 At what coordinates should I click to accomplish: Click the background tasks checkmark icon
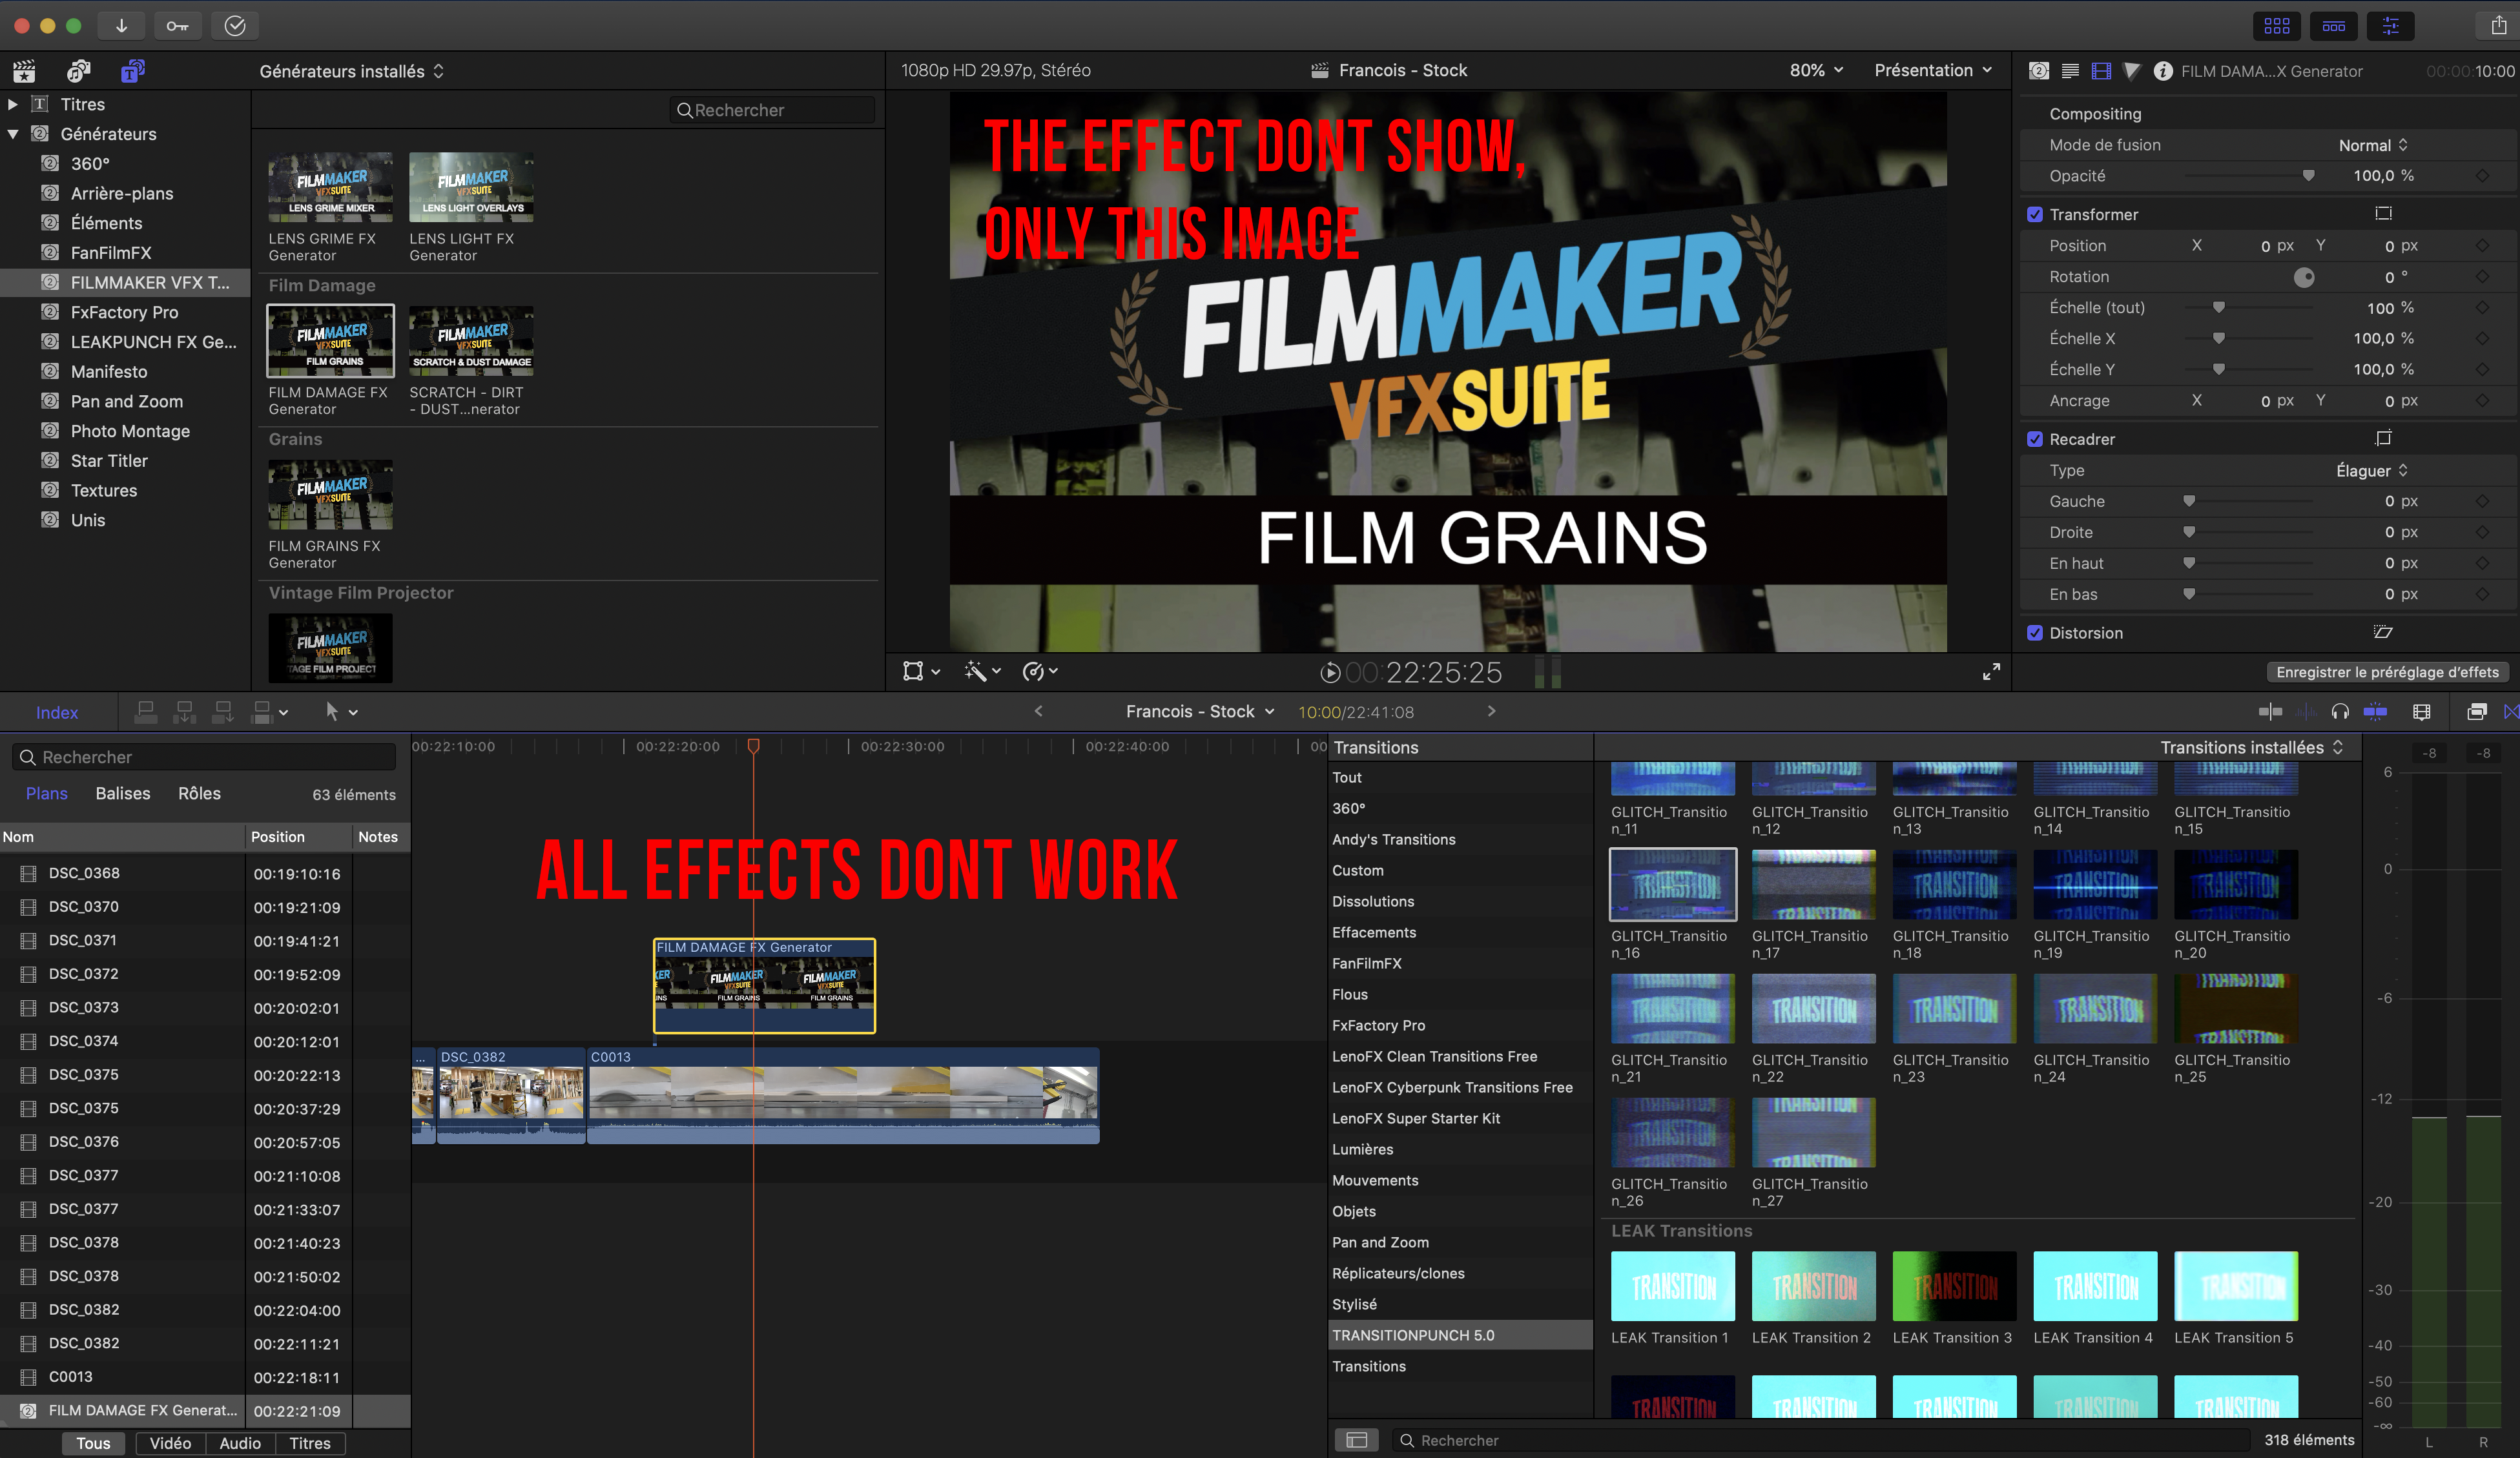click(235, 25)
